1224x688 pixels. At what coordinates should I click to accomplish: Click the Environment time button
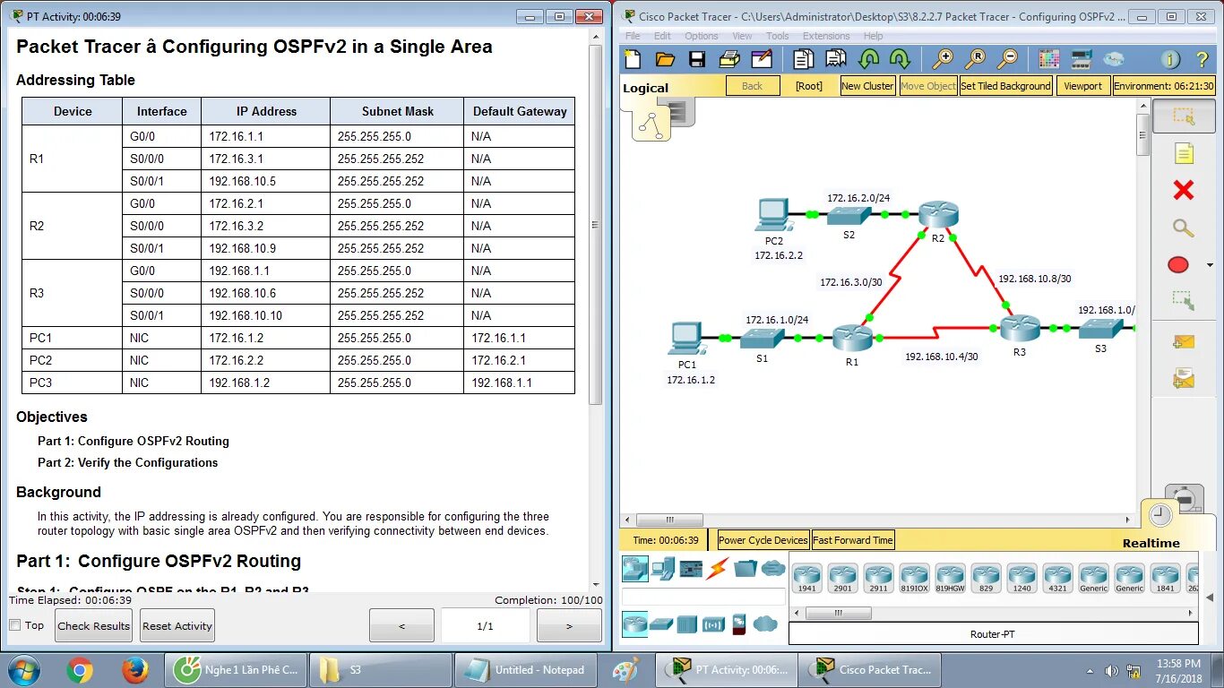1164,86
